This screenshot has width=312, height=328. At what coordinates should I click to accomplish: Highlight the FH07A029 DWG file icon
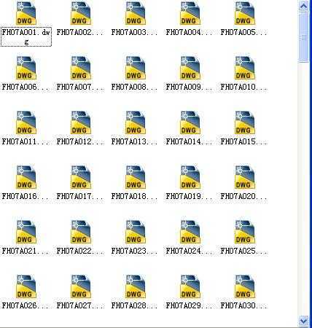(x=190, y=286)
